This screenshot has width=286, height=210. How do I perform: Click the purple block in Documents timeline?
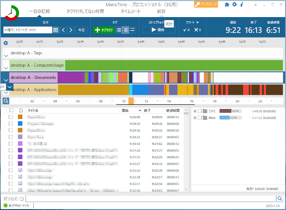[71, 77]
